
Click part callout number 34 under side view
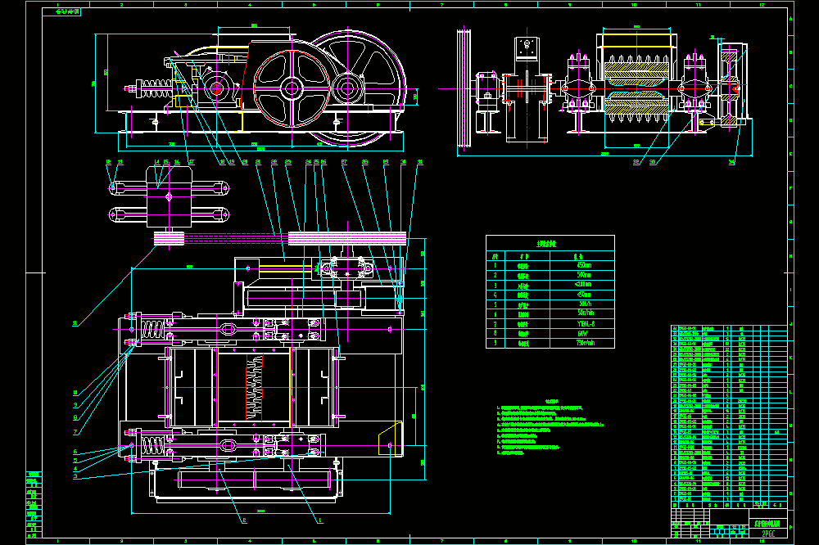[x=731, y=162]
